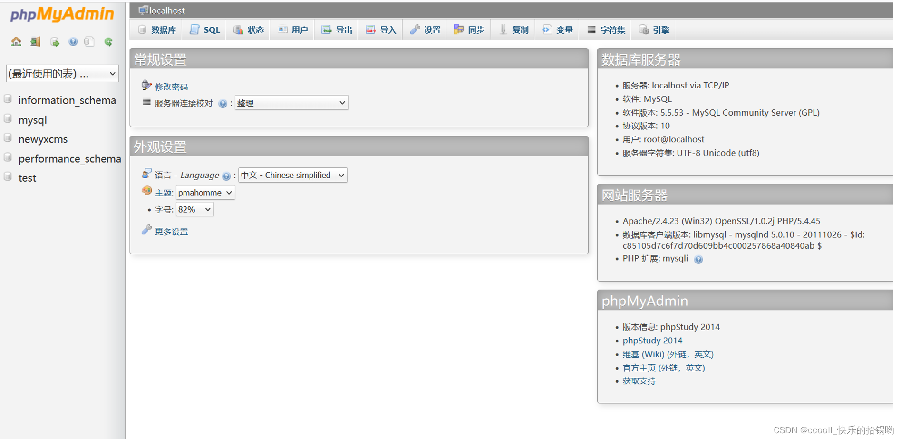Viewport: 901px width, 439px height.
Task: Click the log out door icon
Action: 36,42
